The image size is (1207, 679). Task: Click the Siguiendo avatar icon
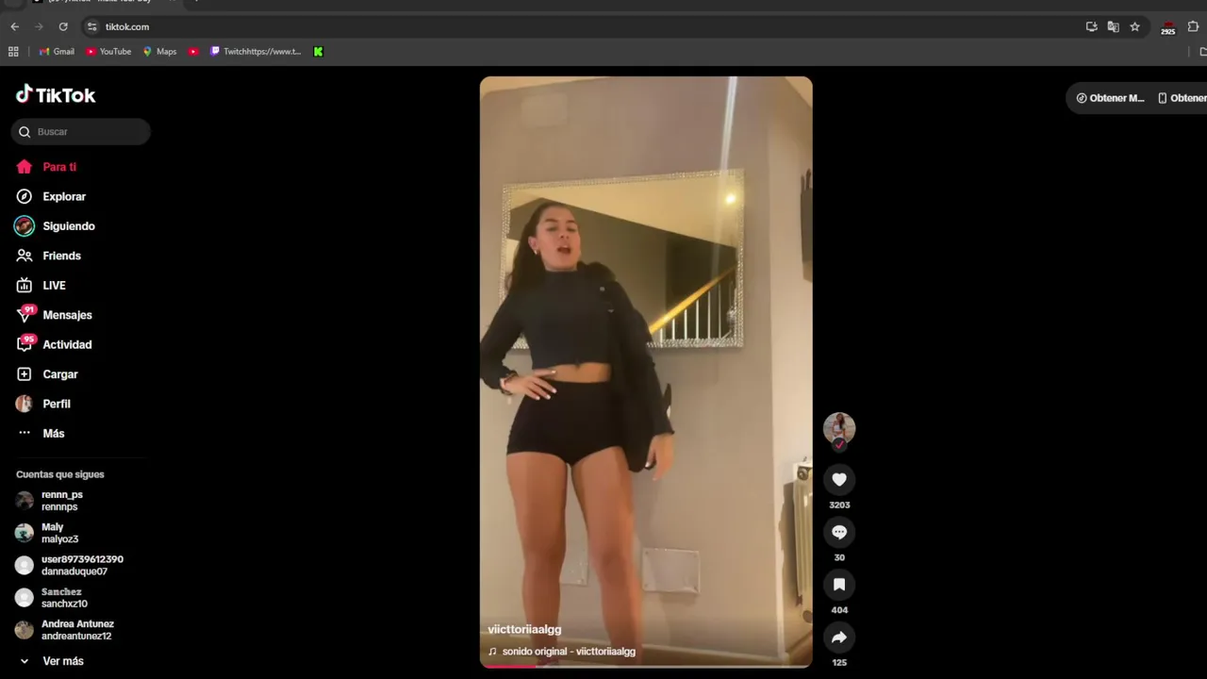point(25,226)
